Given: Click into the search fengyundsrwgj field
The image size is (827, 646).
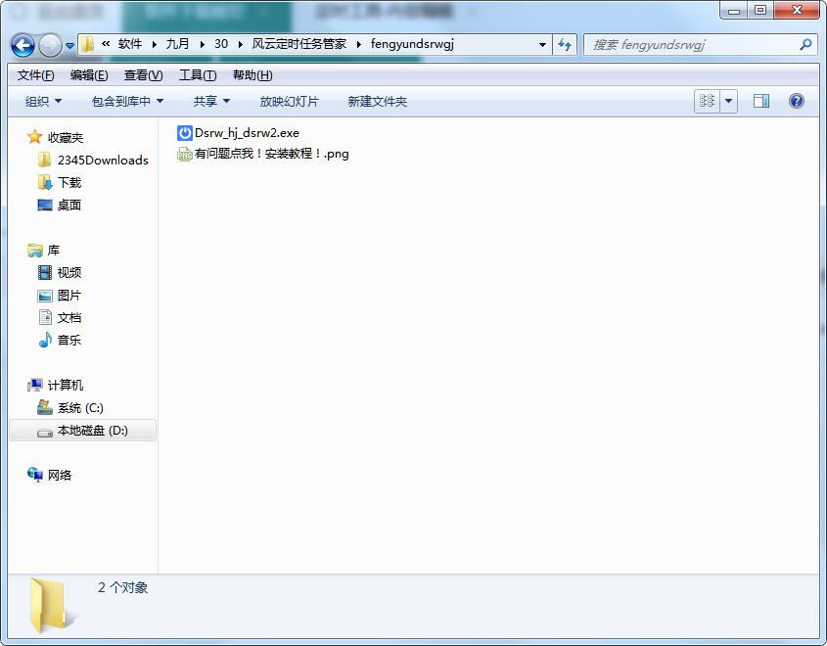Looking at the screenshot, I should (690, 44).
